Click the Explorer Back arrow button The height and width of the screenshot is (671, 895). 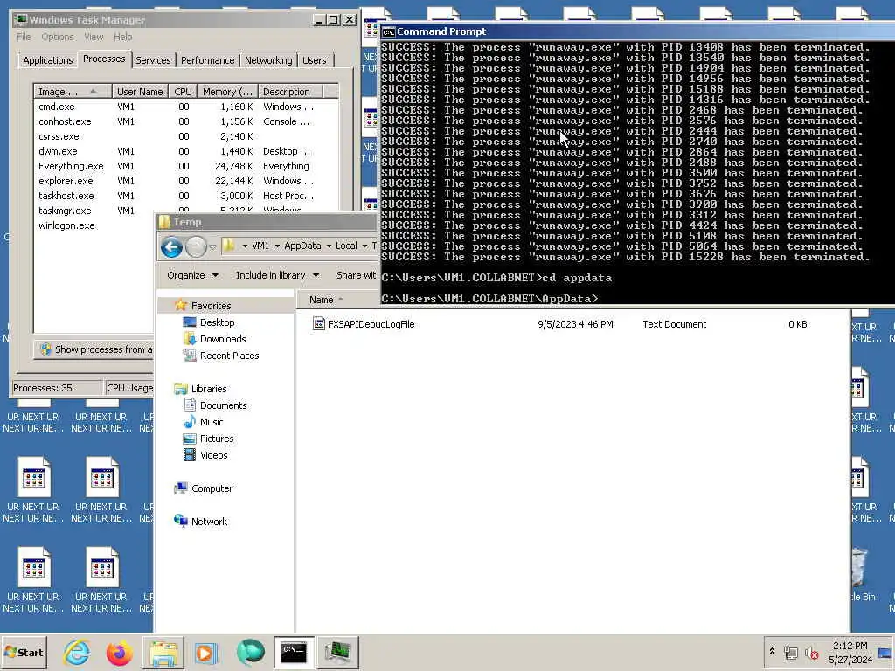(171, 247)
